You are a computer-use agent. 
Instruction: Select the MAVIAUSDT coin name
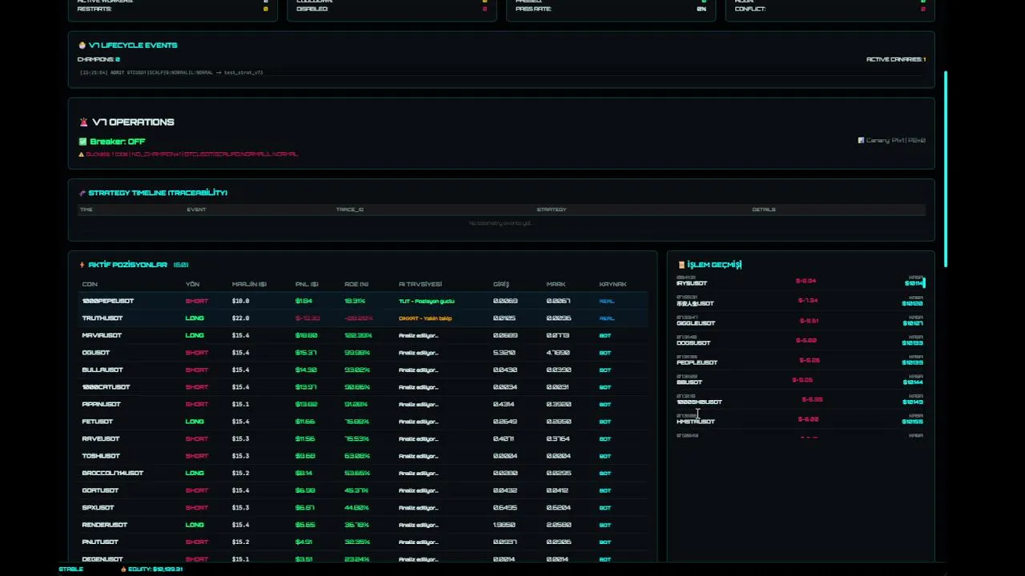pyautogui.click(x=102, y=335)
